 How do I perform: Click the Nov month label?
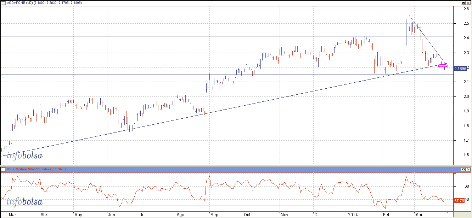click(x=285, y=214)
